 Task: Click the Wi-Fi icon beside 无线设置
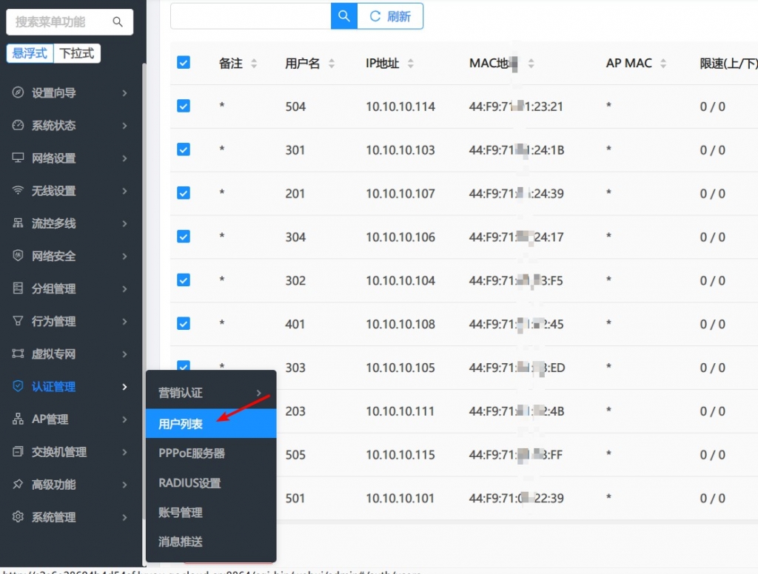(x=19, y=191)
